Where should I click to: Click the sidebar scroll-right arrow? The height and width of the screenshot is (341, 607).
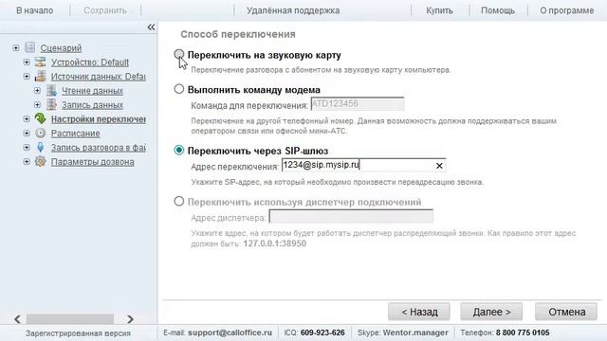130,319
